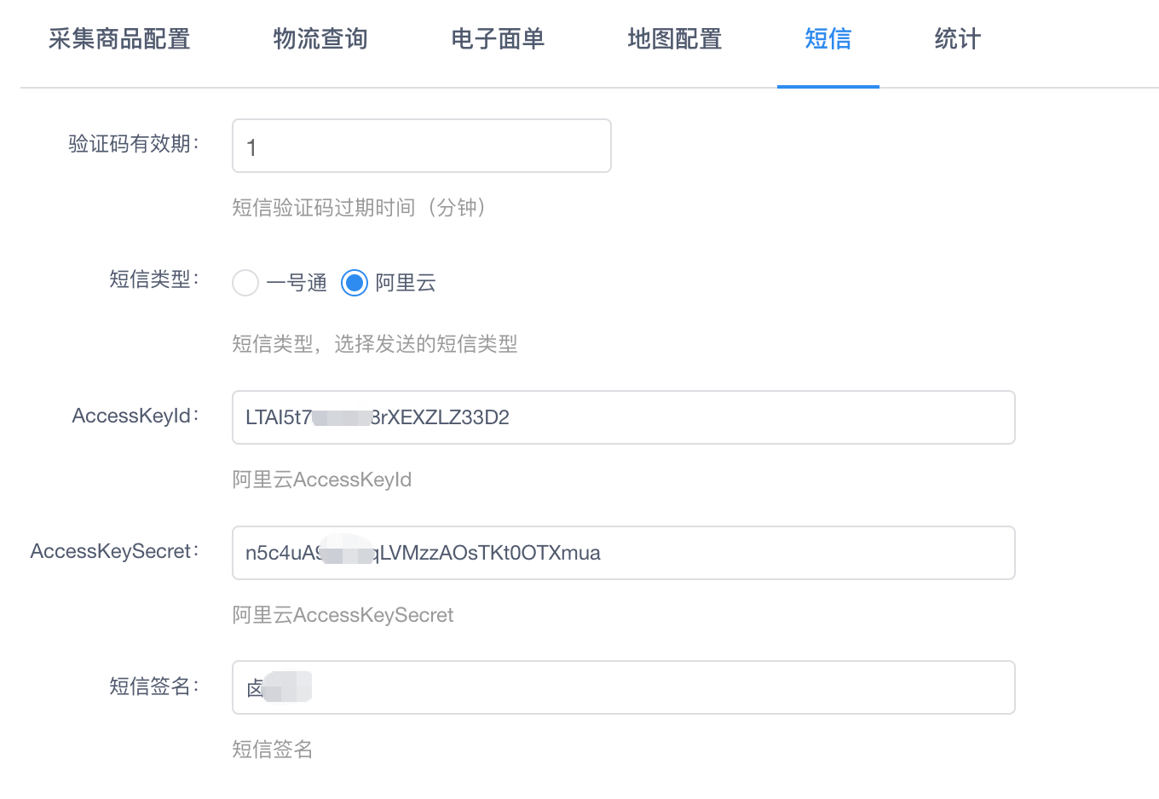The image size is (1159, 799).
Task: Focus the 验证码有效期 input box
Action: [421, 147]
